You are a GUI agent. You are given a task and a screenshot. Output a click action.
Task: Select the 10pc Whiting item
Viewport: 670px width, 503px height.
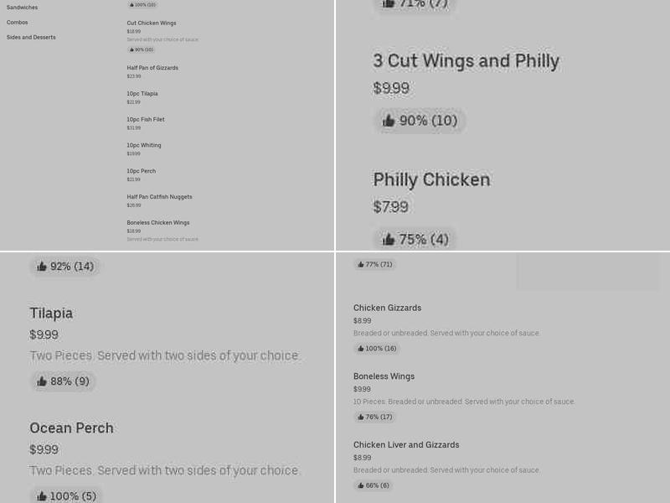click(143, 145)
